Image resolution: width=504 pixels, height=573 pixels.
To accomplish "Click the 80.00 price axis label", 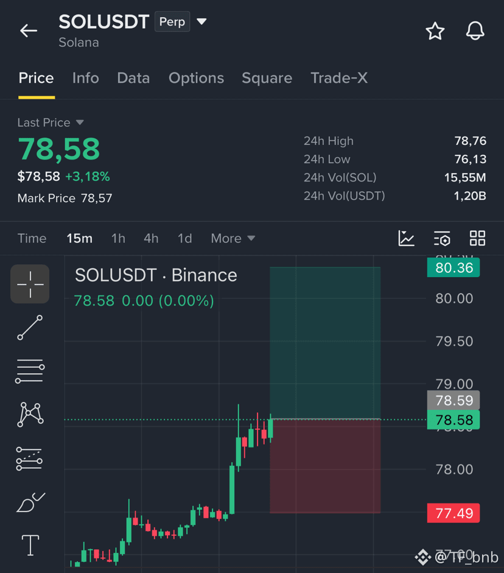I will [454, 298].
